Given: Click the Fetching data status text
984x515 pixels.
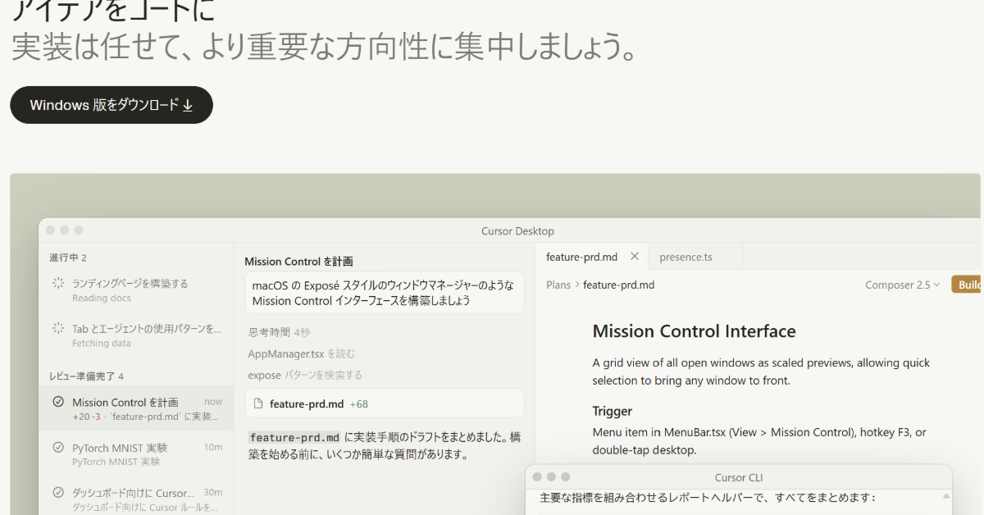Looking at the screenshot, I should [x=102, y=344].
